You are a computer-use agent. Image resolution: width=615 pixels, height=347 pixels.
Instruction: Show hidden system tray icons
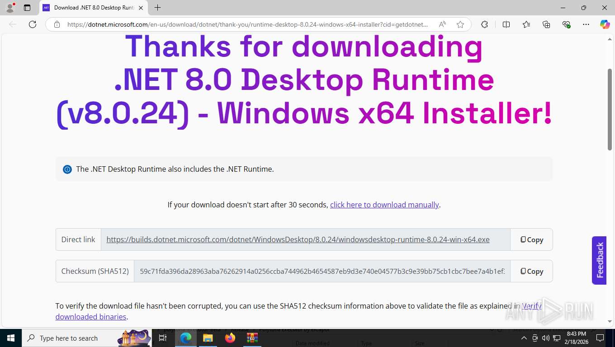pos(524,338)
